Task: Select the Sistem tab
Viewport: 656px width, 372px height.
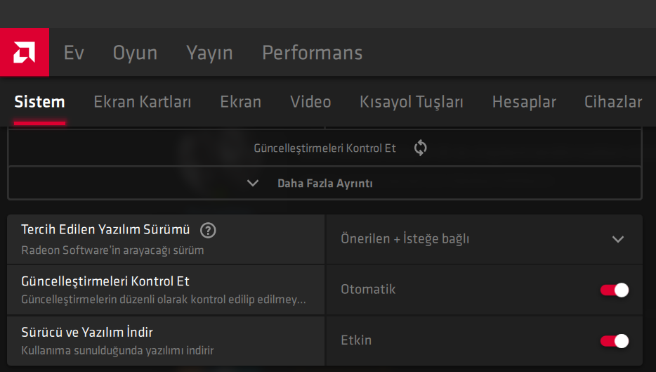Action: pos(39,102)
